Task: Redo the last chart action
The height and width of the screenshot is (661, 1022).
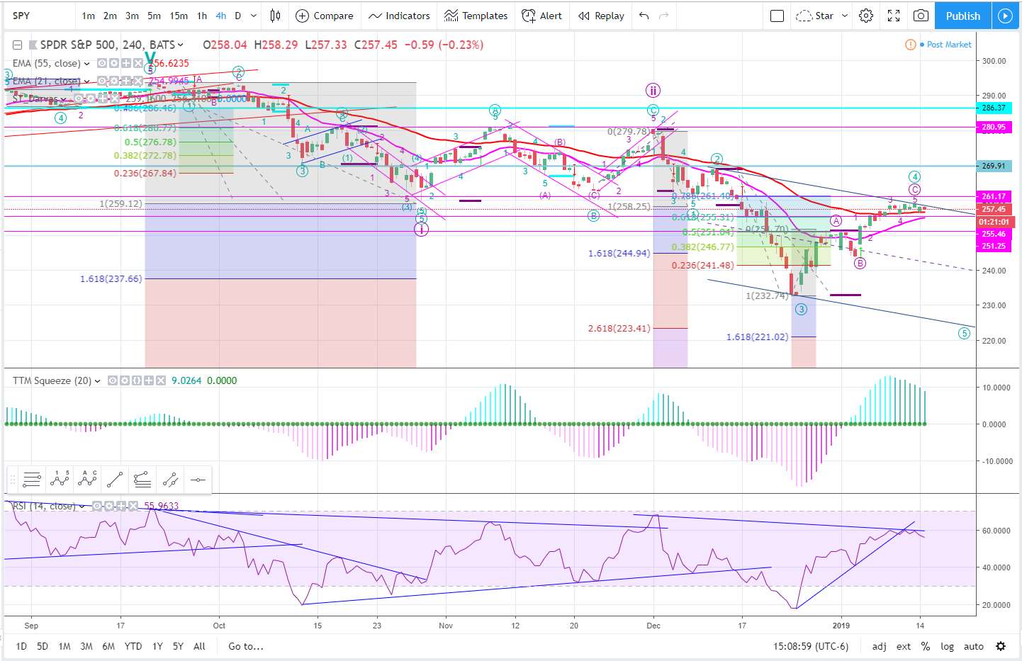Action: [x=663, y=16]
